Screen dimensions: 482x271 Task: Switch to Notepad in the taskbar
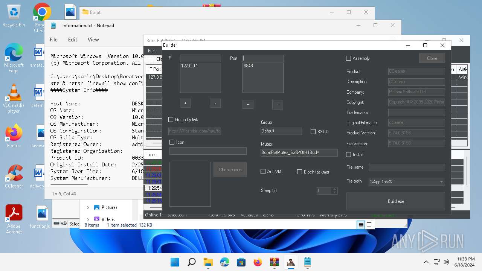point(308,262)
